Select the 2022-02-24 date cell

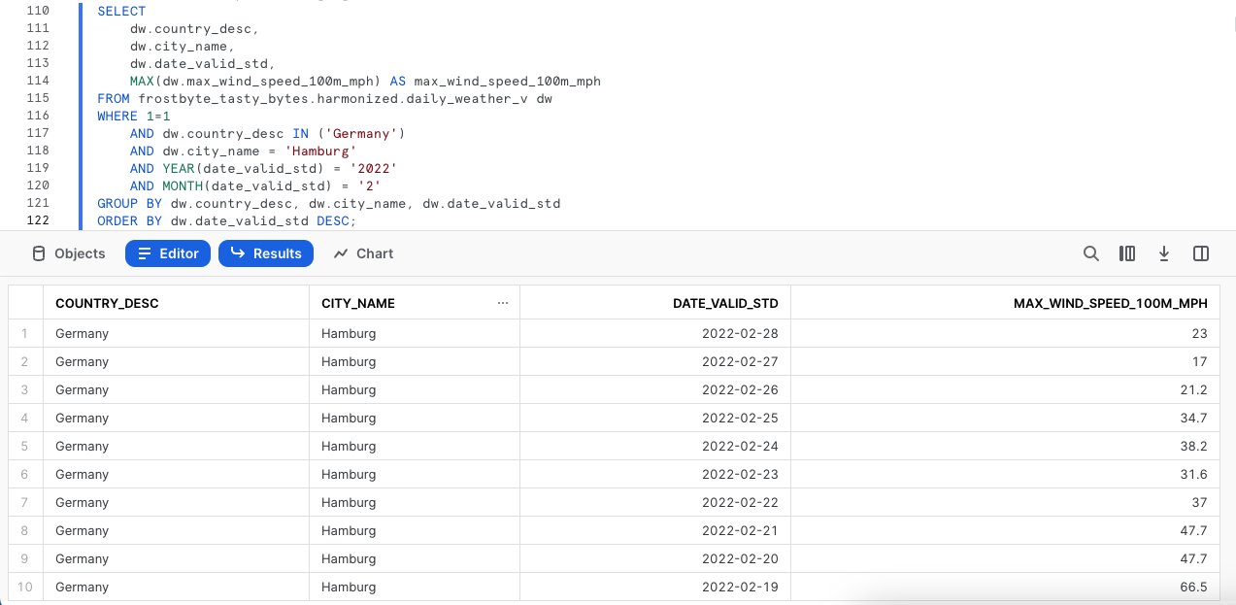pyautogui.click(x=741, y=446)
